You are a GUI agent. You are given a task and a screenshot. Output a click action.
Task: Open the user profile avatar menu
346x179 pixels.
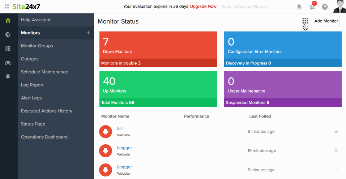(x=339, y=7)
